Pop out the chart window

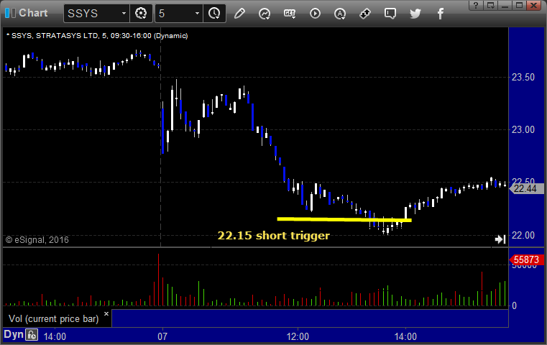pyautogui.click(x=491, y=5)
